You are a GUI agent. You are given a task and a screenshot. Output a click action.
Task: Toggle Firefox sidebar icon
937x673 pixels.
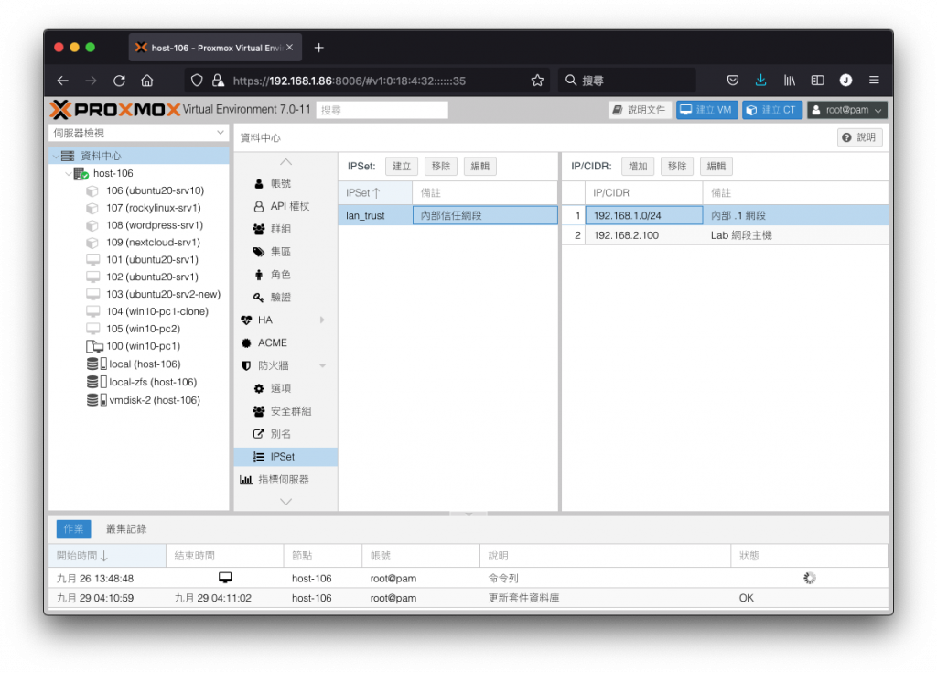pyautogui.click(x=817, y=81)
